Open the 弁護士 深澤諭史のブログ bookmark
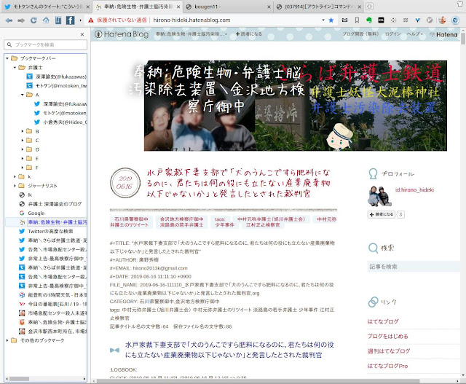The width and height of the screenshot is (466, 384). tap(50, 204)
